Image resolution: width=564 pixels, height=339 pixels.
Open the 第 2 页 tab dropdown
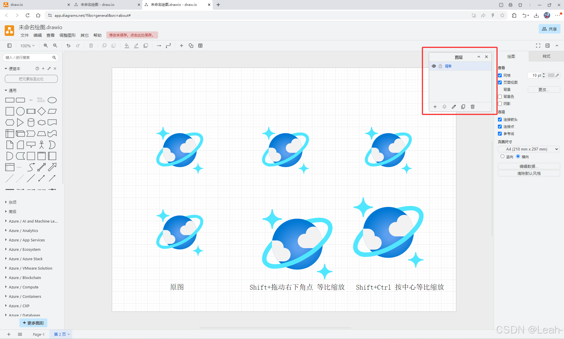pyautogui.click(x=69, y=334)
